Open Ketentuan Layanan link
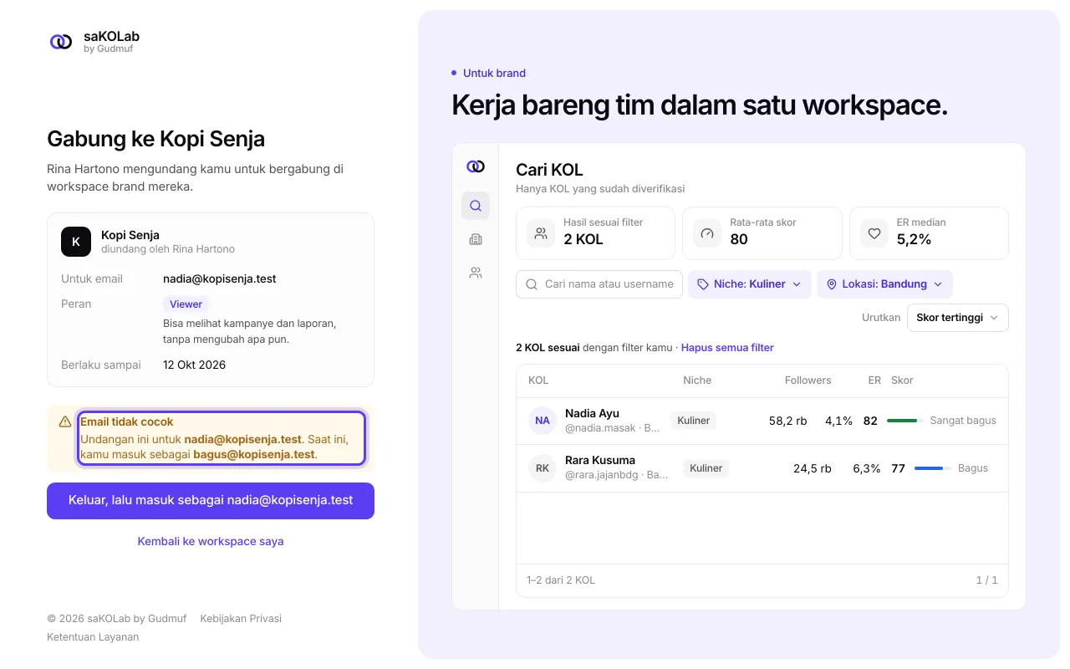 coord(93,637)
